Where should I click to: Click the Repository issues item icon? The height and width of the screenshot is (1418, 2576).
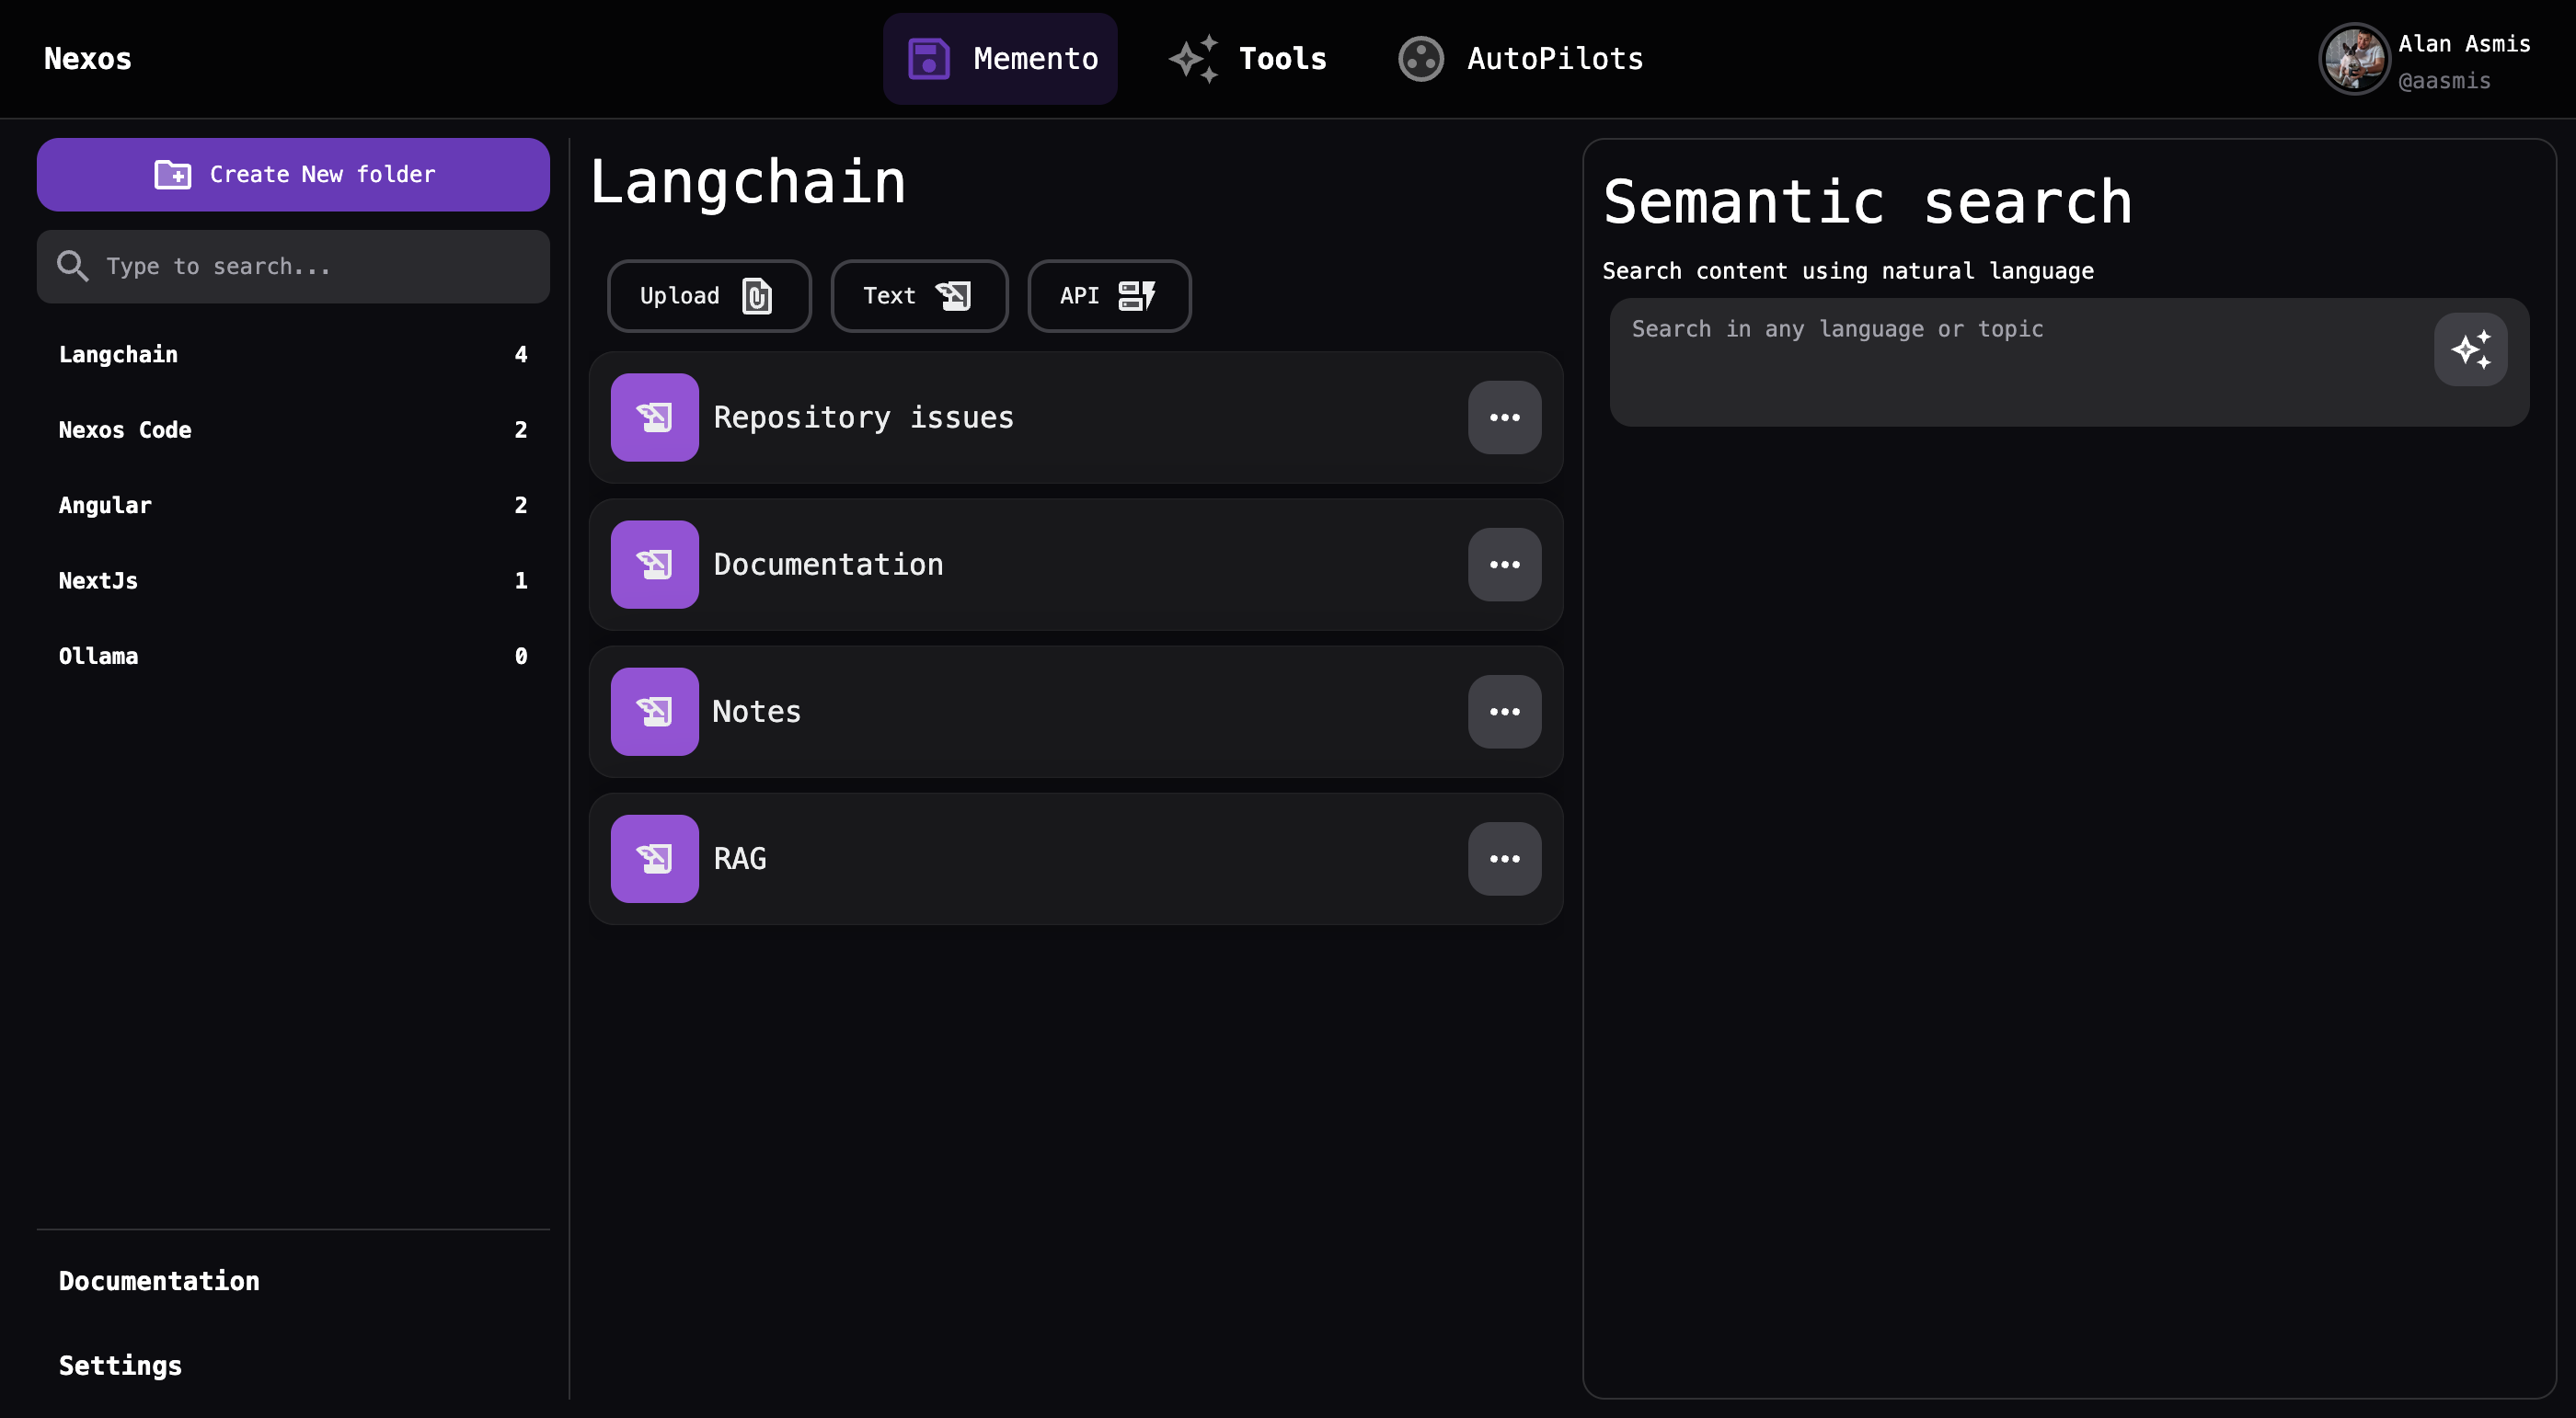(x=654, y=417)
